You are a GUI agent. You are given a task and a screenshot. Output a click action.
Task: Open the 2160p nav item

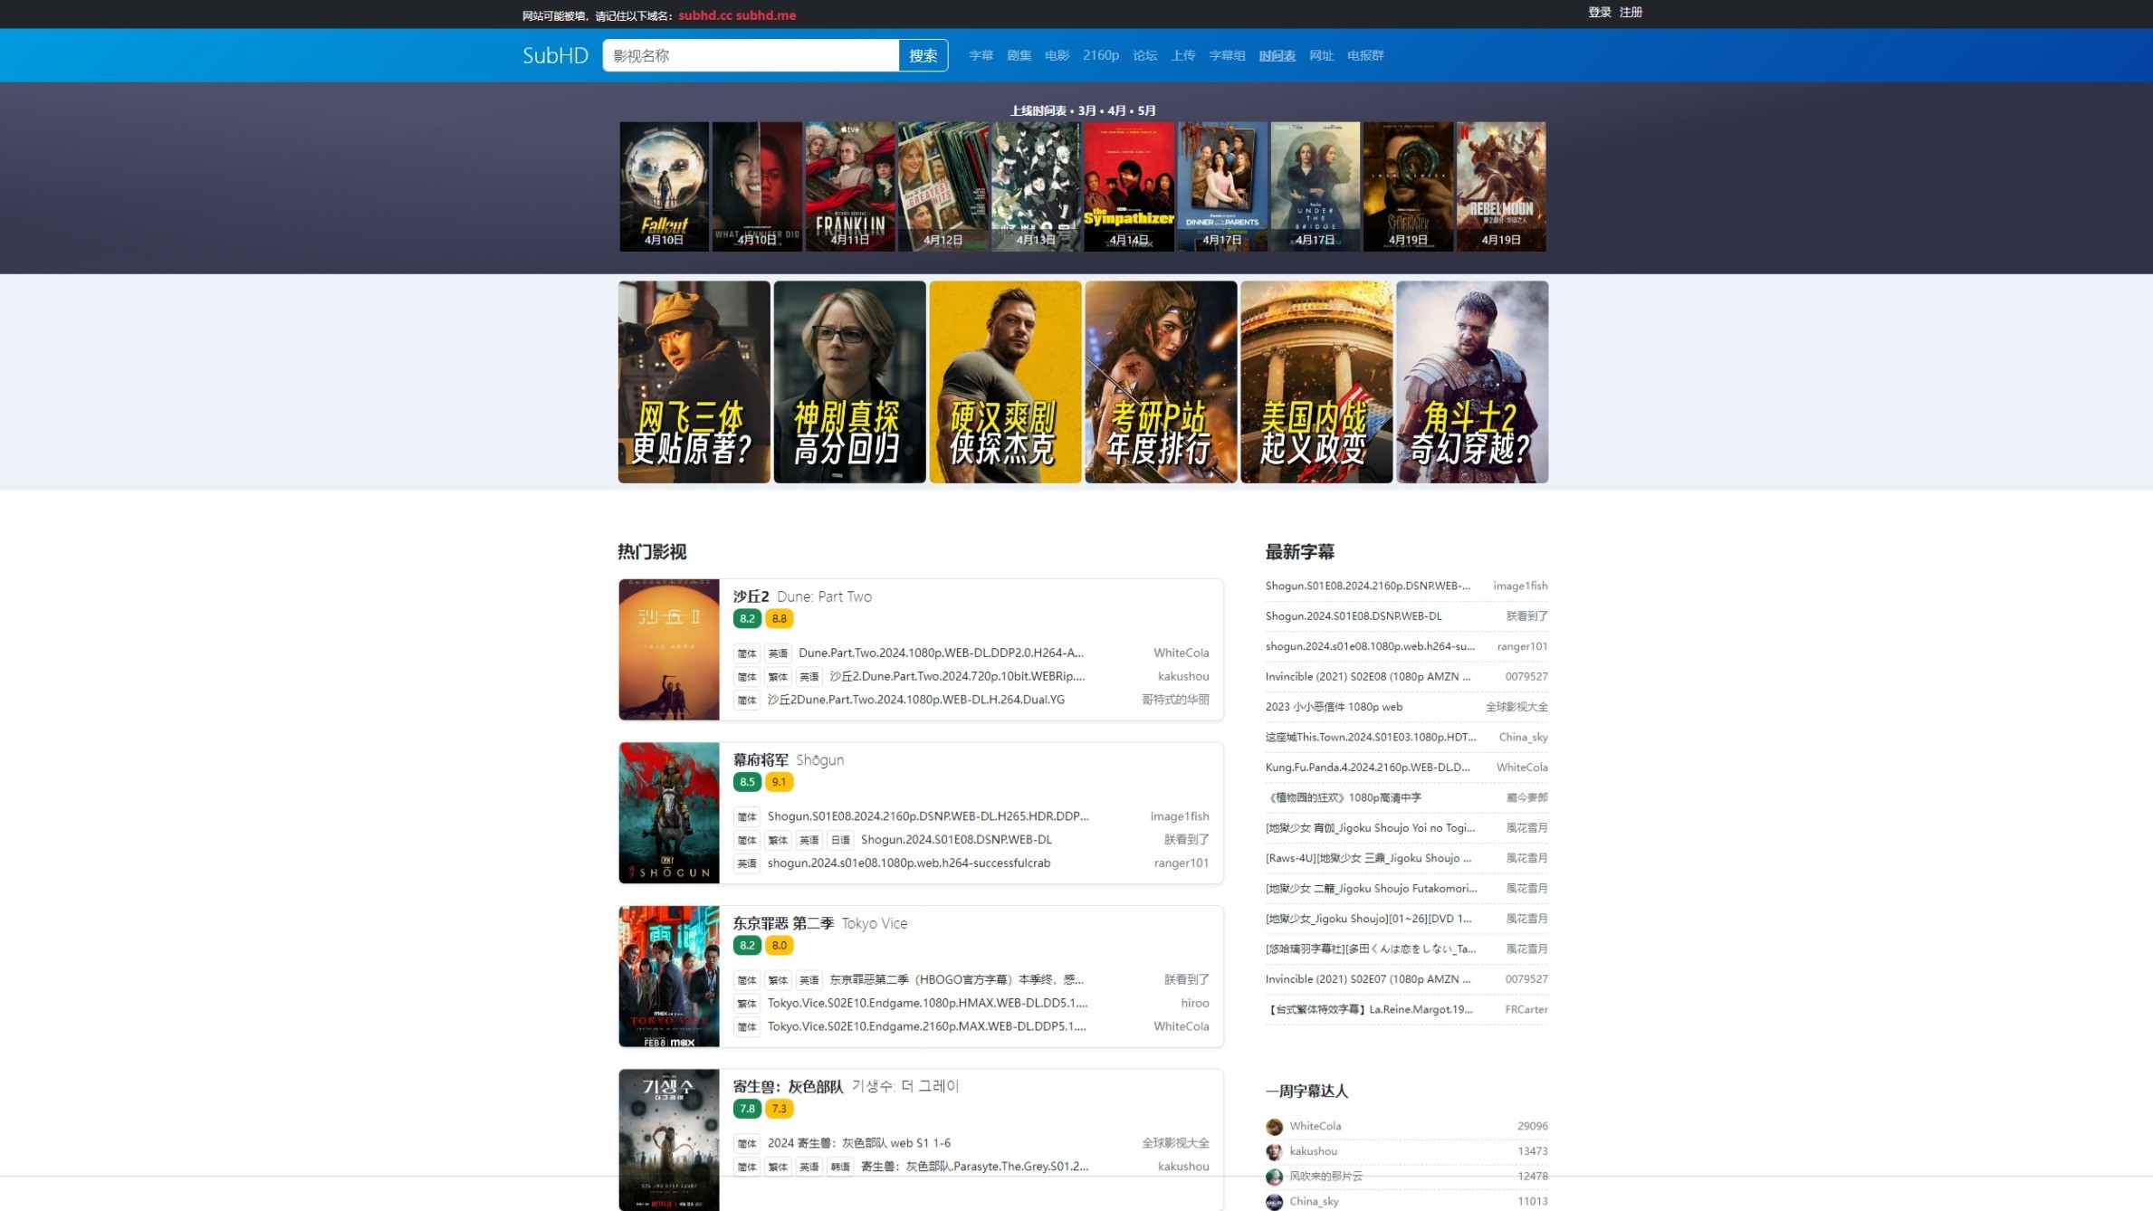(1101, 55)
